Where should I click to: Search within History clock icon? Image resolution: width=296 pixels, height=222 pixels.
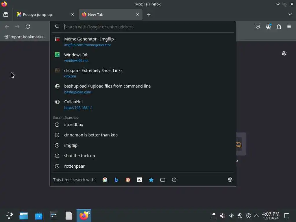(x=174, y=180)
